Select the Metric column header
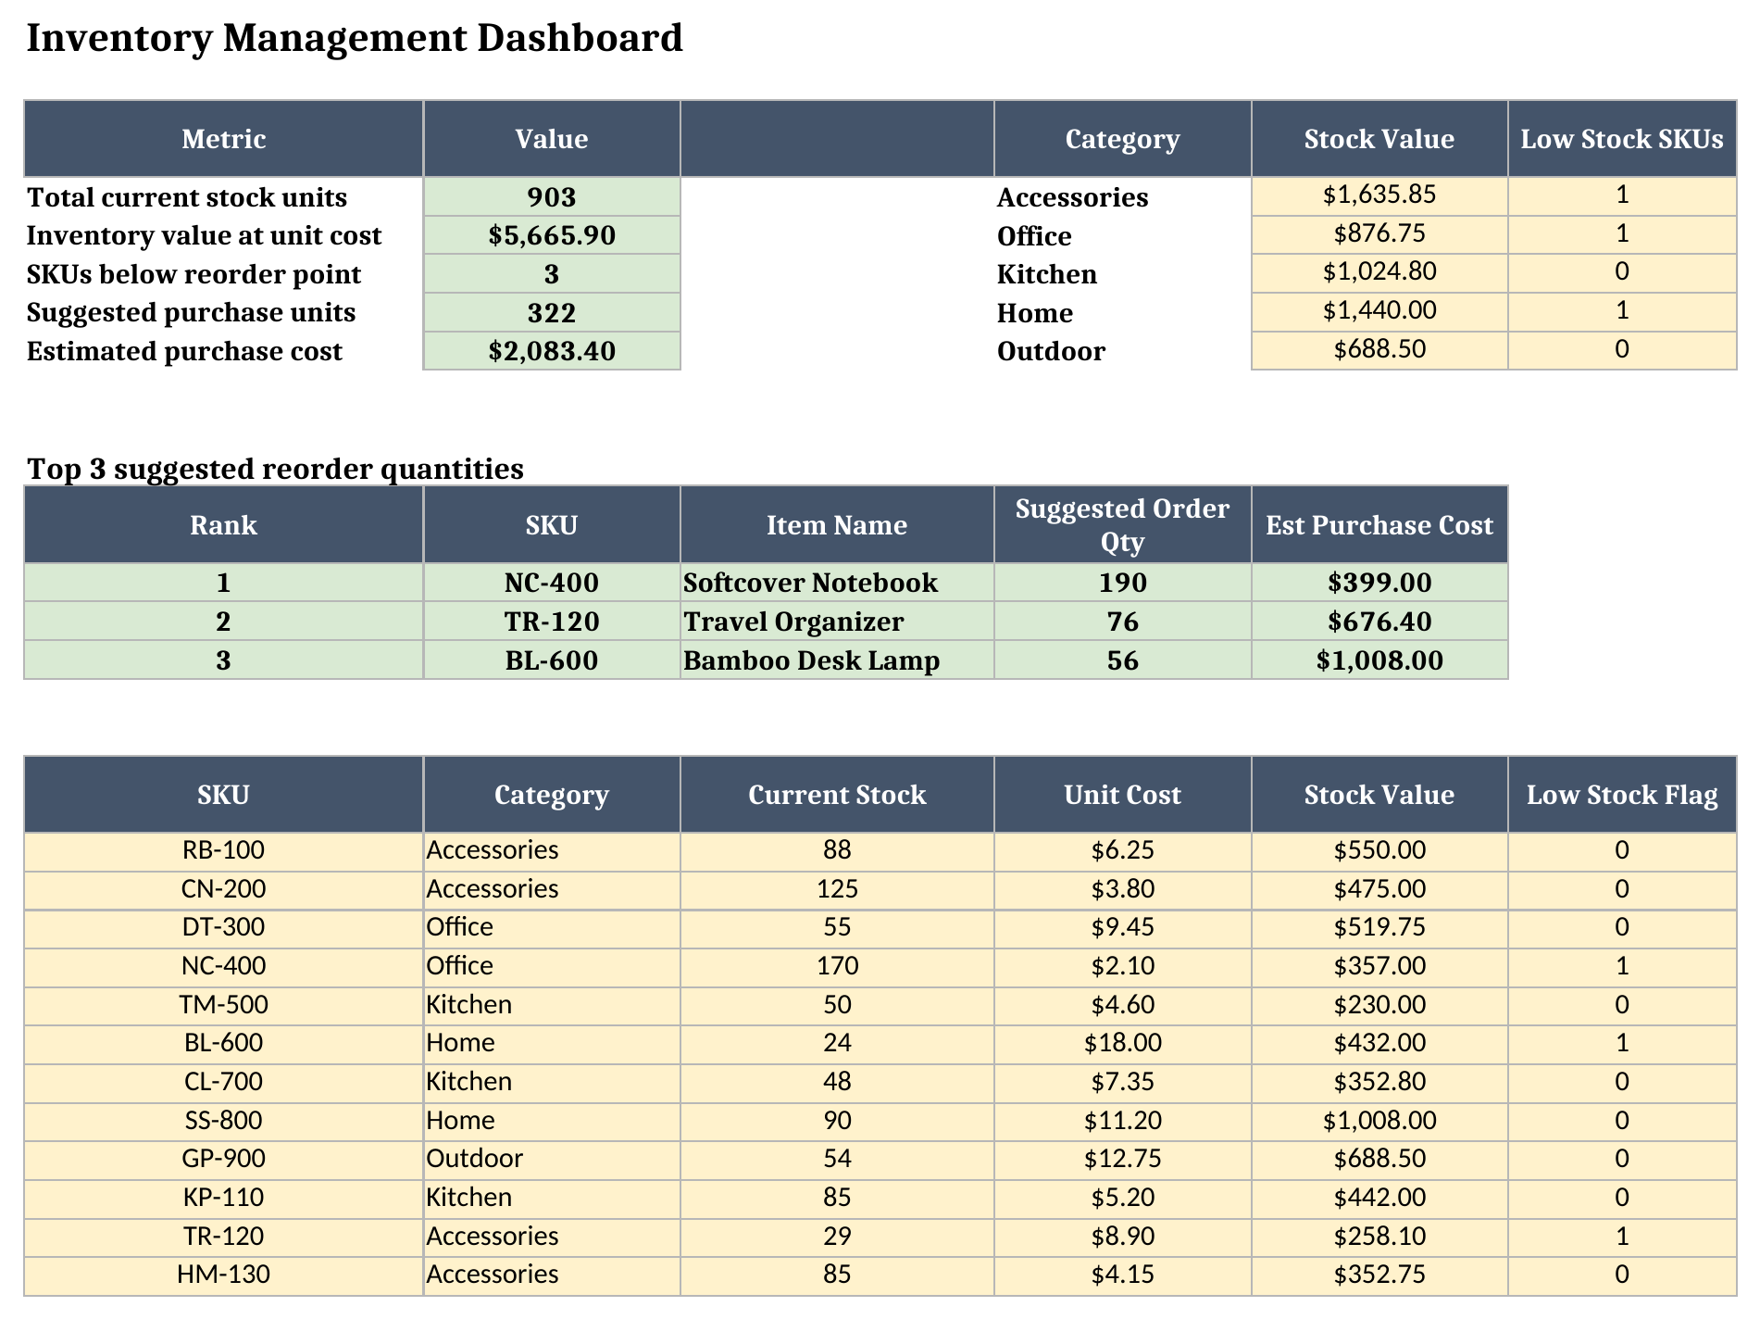Viewport: 1760px width, 1319px height. click(x=223, y=139)
